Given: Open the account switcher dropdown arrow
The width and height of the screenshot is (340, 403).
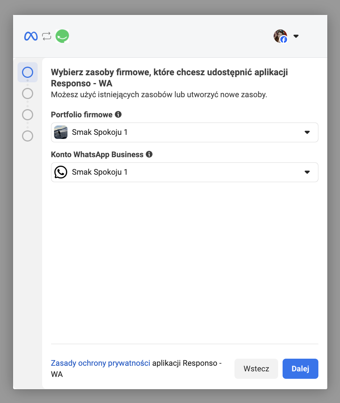Looking at the screenshot, I should click(x=296, y=36).
